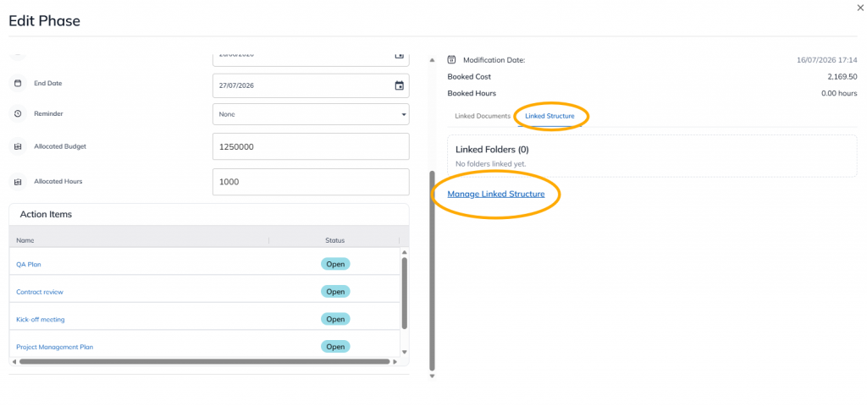Click the Allocated Hours input field
867x406 pixels.
tap(311, 181)
